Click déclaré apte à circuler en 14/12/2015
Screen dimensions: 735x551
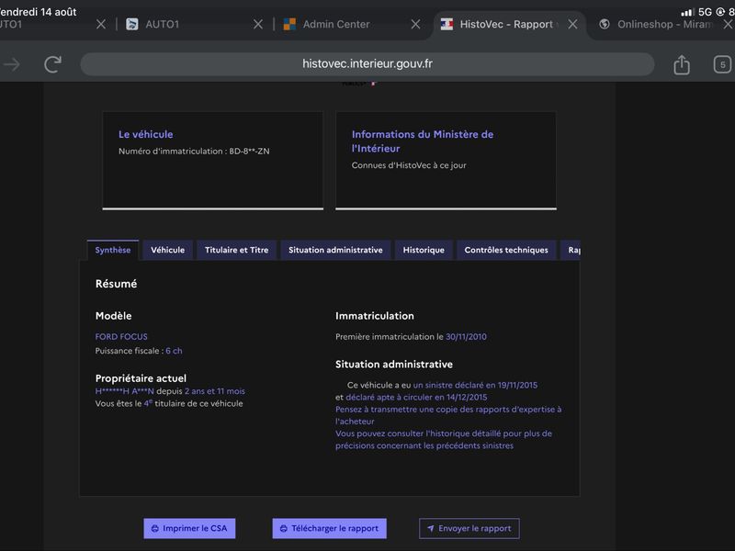[x=416, y=398]
